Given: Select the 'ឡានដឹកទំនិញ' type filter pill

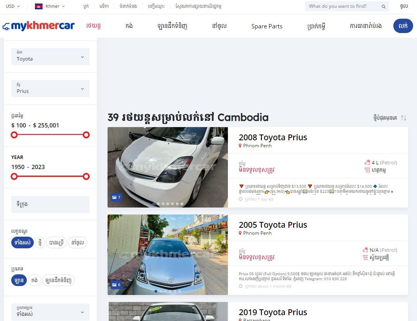Looking at the screenshot, I should tap(58, 280).
